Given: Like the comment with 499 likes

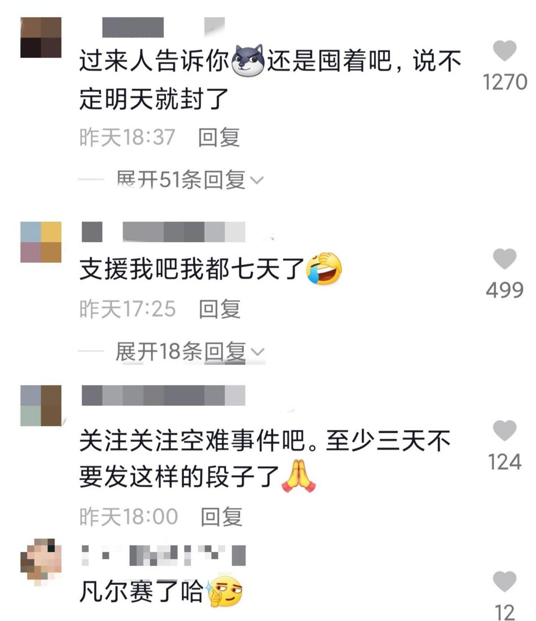Looking at the screenshot, I should point(505,259).
